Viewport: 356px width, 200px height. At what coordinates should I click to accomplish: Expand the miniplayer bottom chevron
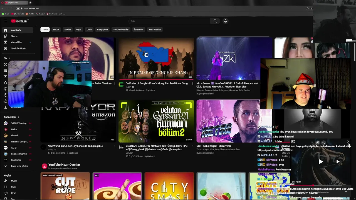[x=346, y=191]
